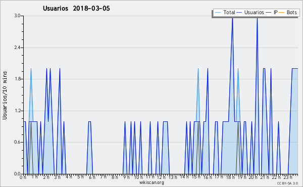Click the orange Bots legend line
The width and height of the screenshot is (303, 187).
[x=282, y=13]
